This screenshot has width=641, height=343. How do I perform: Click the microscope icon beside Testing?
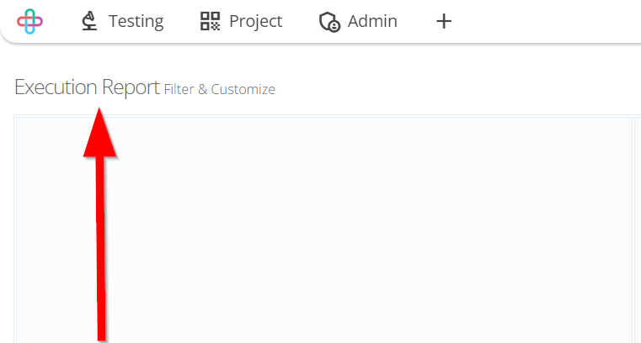(x=89, y=21)
